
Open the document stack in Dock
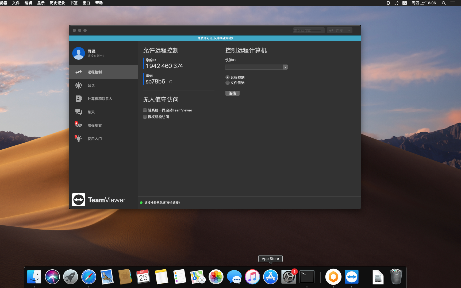(378, 277)
